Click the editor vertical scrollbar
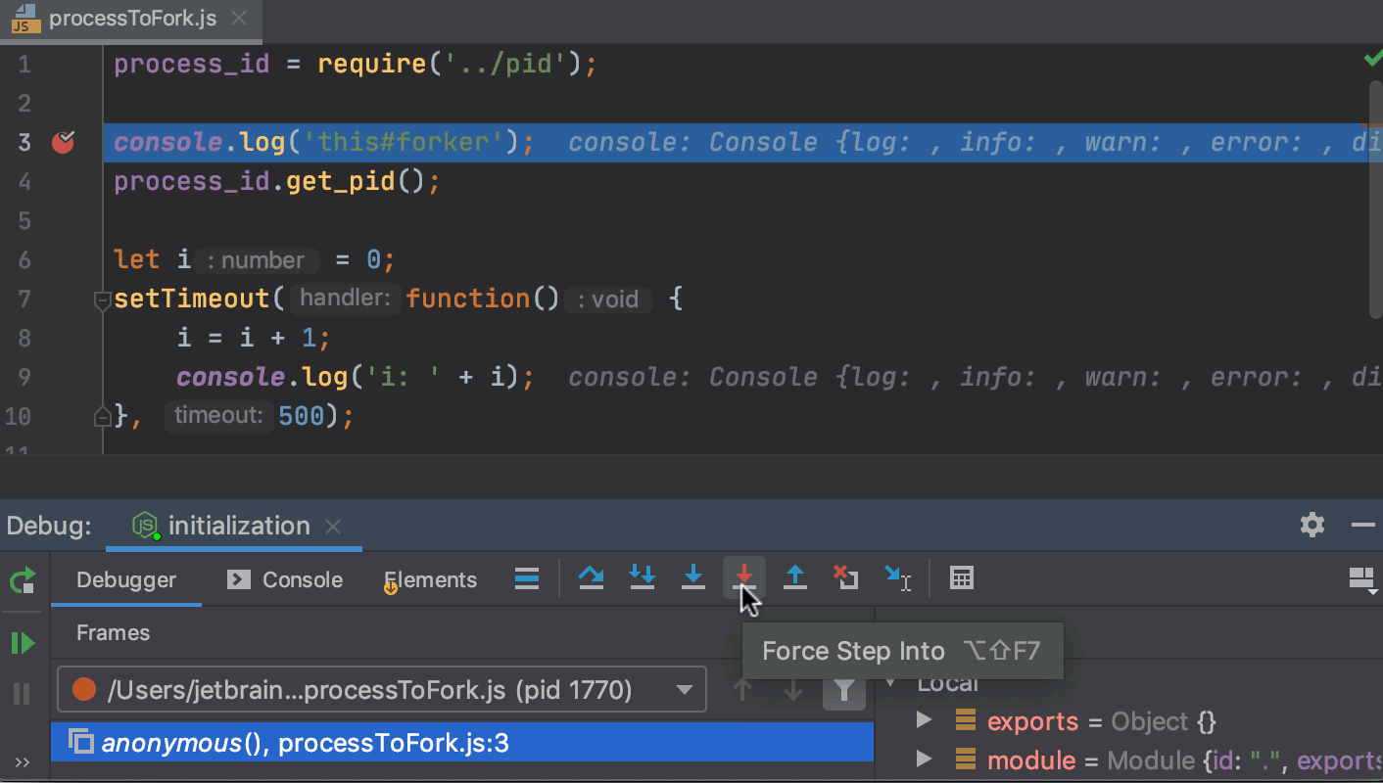Viewport: 1383px width, 783px height. coord(1376,199)
